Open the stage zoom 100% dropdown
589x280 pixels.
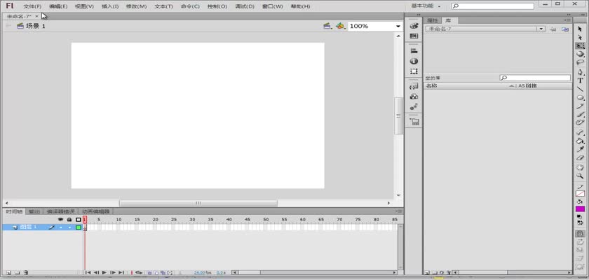click(398, 26)
